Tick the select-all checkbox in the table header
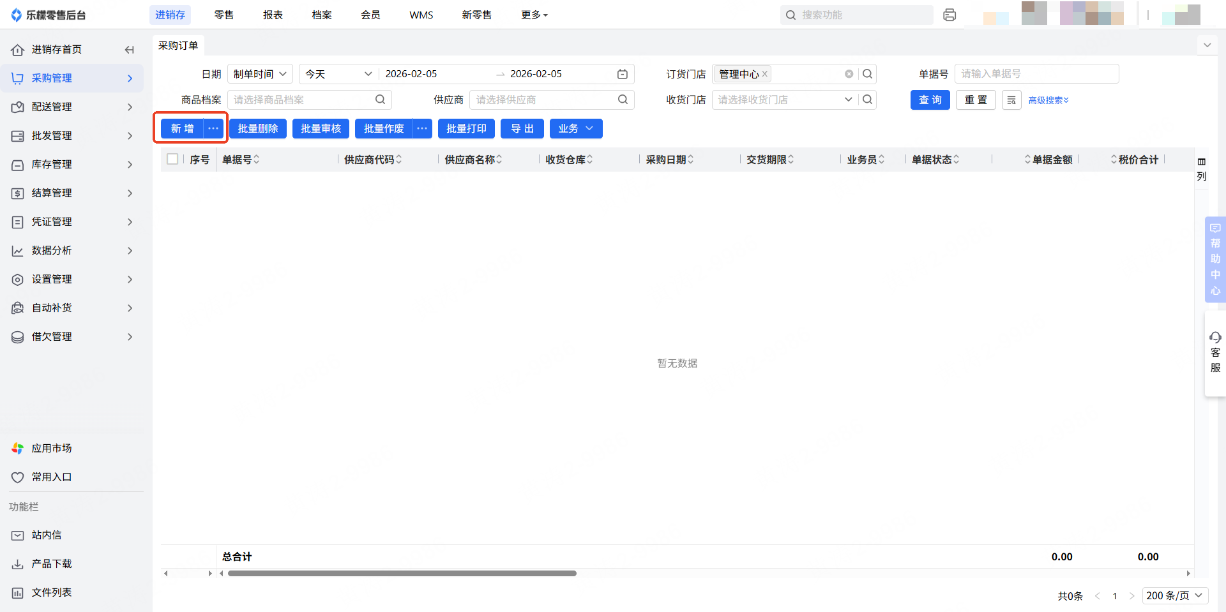1226x612 pixels. (172, 159)
